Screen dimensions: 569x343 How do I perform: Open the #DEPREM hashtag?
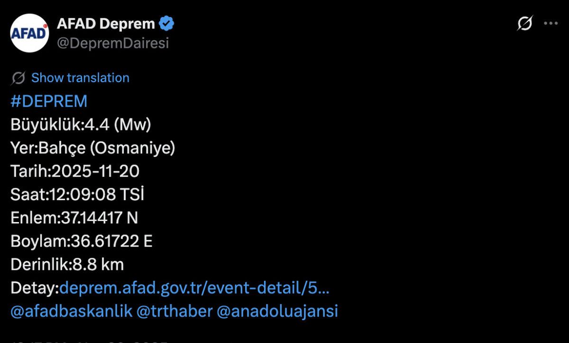[x=49, y=102]
